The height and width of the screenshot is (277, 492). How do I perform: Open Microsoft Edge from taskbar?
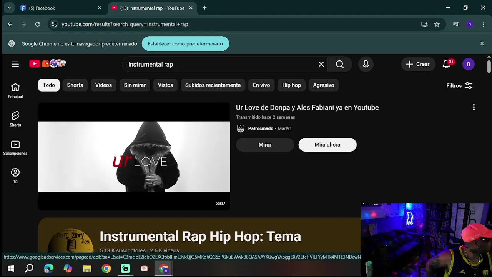[x=49, y=269]
